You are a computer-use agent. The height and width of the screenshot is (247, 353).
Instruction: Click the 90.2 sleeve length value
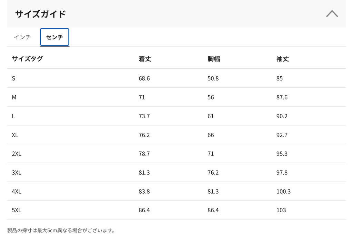click(282, 116)
